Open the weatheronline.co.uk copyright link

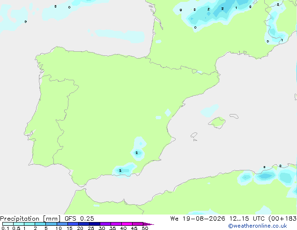[258, 226]
